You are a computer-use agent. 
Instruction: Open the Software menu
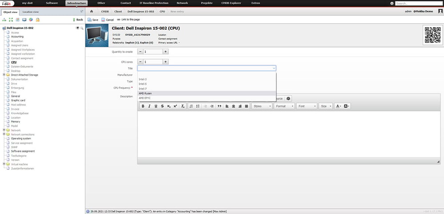(x=52, y=3)
